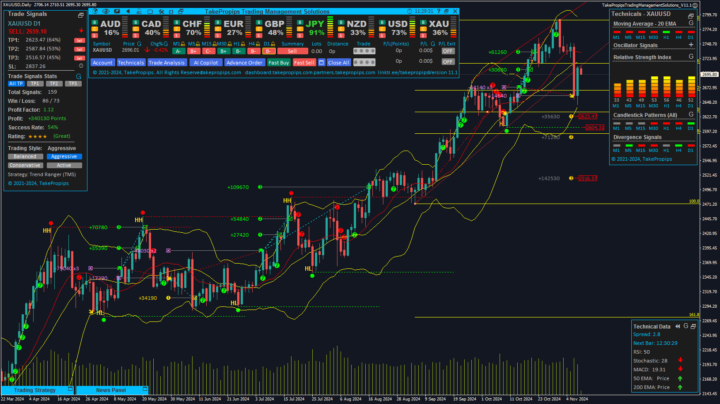
Task: Mute sounds with the speaker icon
Action: [x=128, y=11]
